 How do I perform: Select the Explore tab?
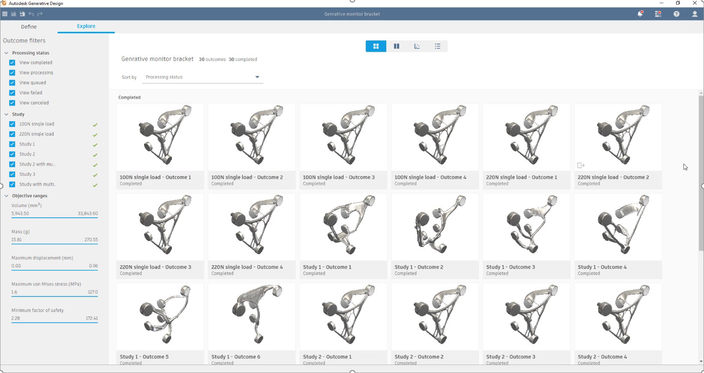point(86,26)
